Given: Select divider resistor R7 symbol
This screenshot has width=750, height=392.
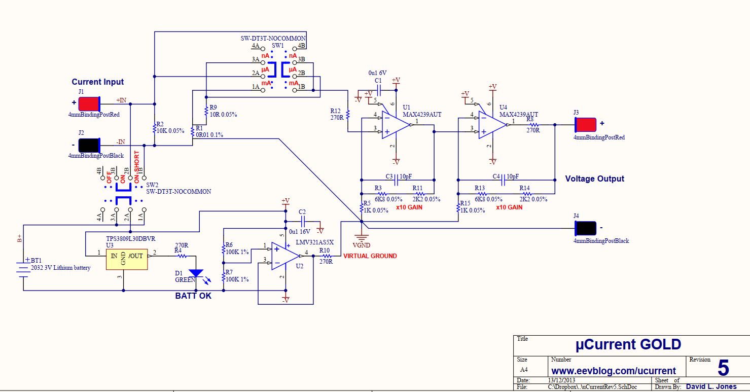Looking at the screenshot, I should [x=223, y=276].
